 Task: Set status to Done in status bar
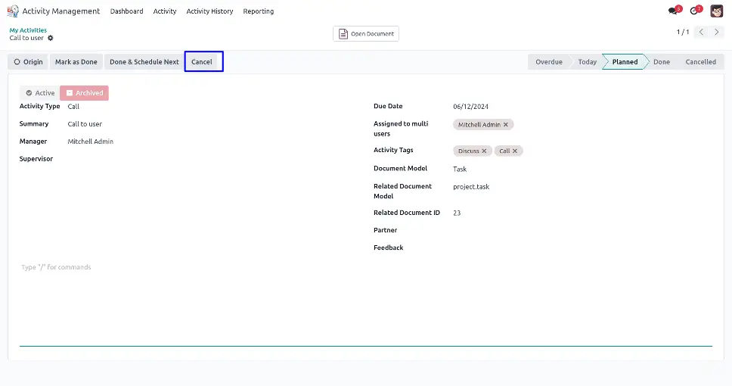coord(661,62)
